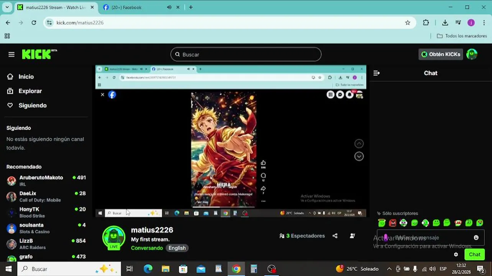Click the Windows taskbar Buscar search box
The height and width of the screenshot is (276, 492).
(69, 269)
